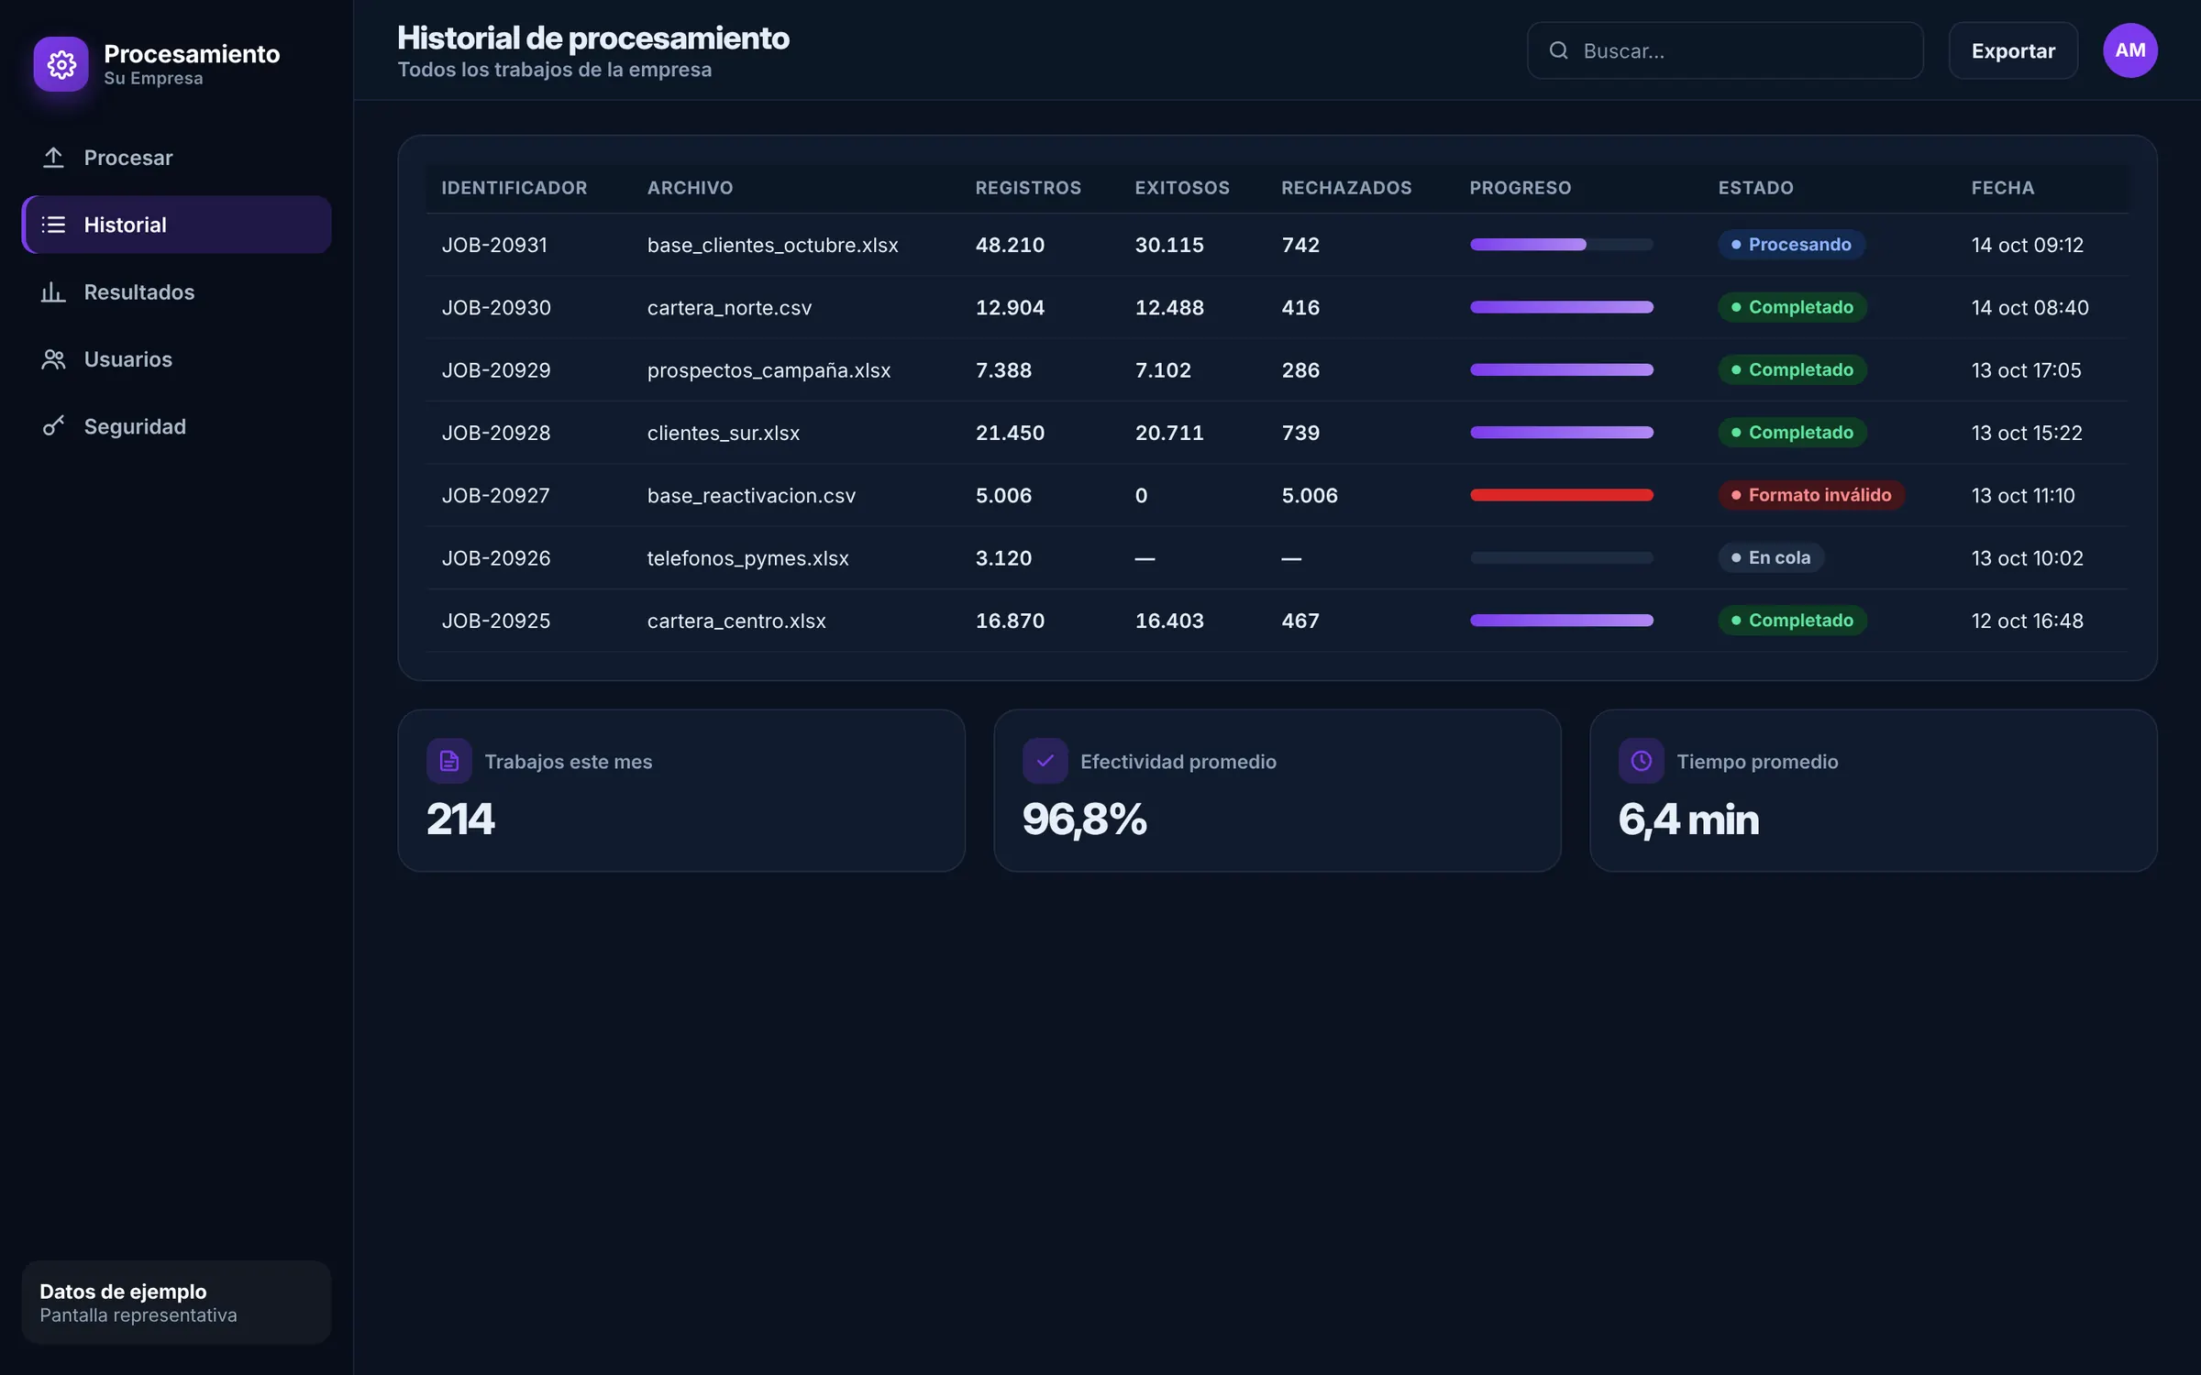2201x1375 pixels.
Task: Click the gear logo icon beside Procesamiento
Action: pyautogui.click(x=61, y=64)
